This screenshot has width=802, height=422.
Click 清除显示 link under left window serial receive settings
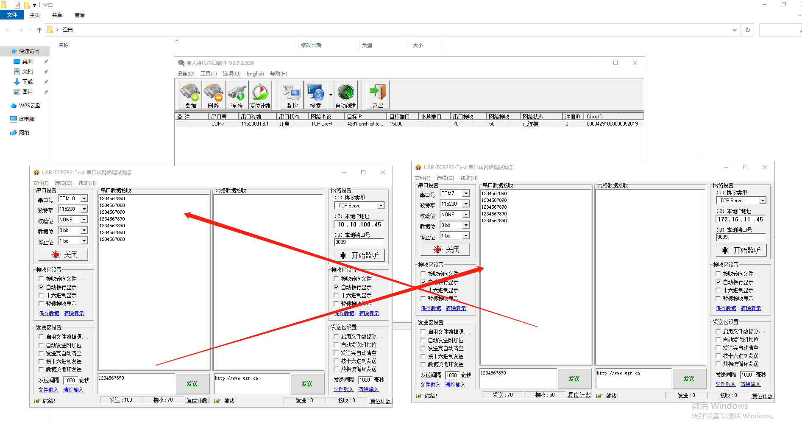coord(74,314)
